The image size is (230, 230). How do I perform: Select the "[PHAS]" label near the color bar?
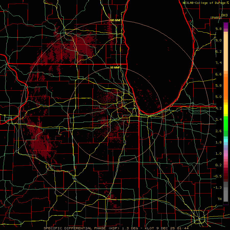(x=216, y=18)
